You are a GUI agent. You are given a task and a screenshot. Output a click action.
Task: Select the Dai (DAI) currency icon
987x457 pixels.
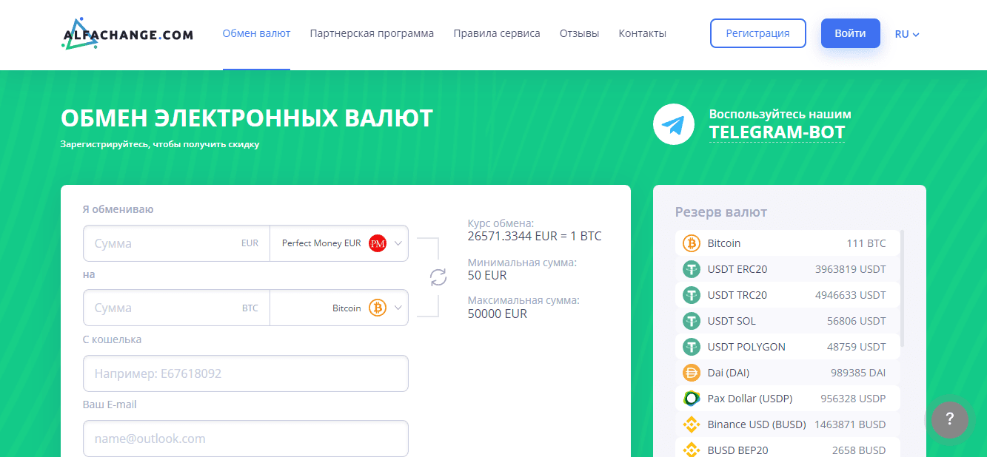click(692, 372)
